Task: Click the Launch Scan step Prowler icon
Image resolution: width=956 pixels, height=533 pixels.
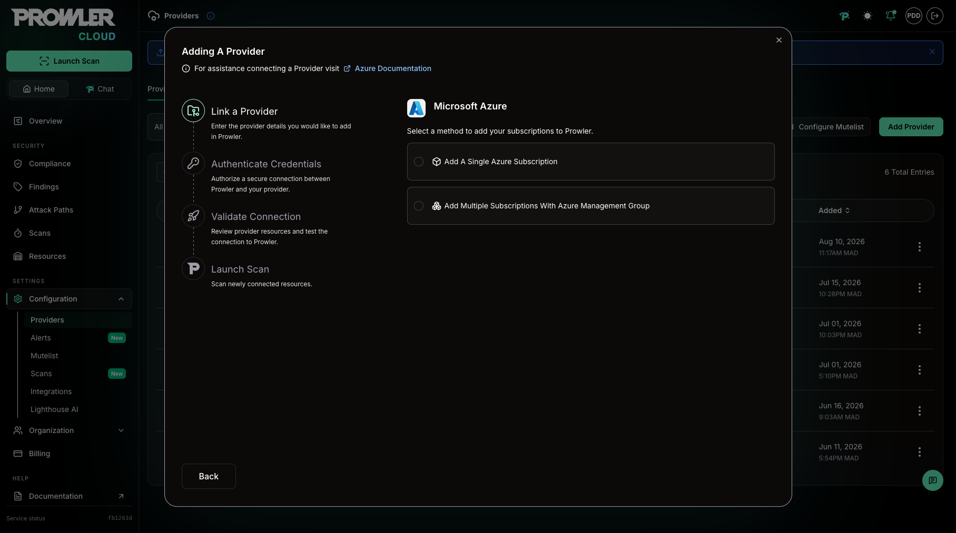Action: [x=193, y=268]
